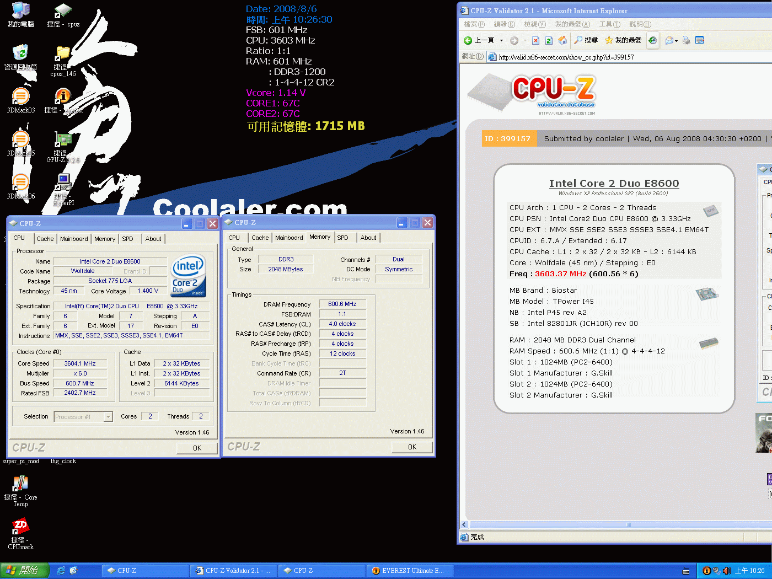Select the CPUmark shortcut icon
This screenshot has width=772, height=579.
(20, 534)
